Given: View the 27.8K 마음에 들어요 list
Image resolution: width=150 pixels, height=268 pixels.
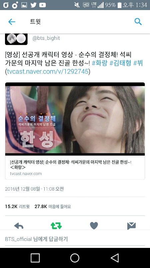Looking at the screenshot, I should (x=53, y=206).
